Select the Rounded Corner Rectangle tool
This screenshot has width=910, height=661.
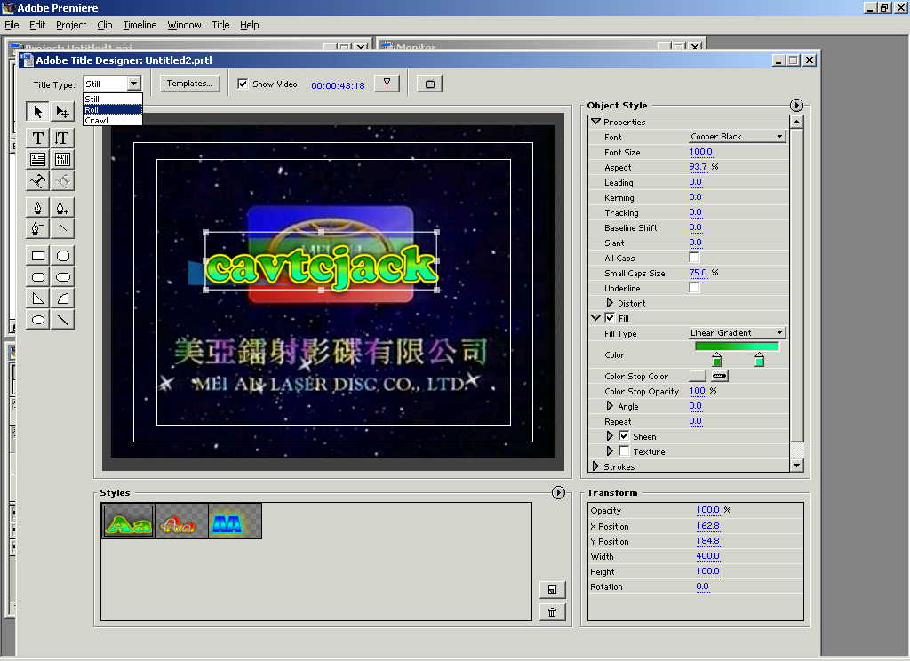coord(37,277)
